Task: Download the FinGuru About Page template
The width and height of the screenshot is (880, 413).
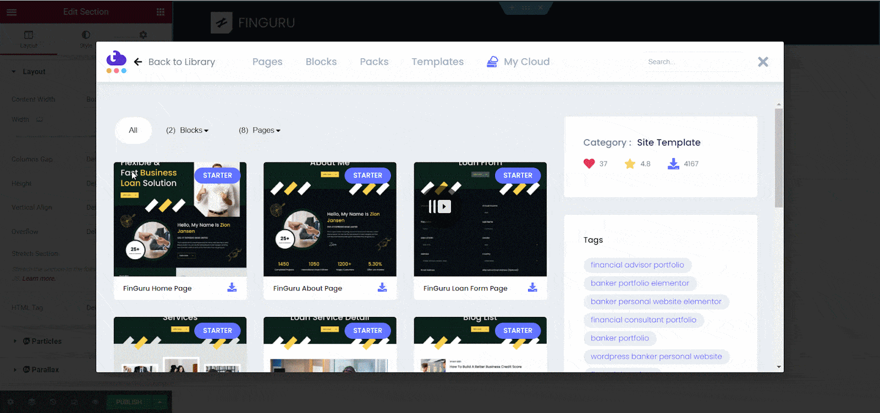Action: [x=382, y=287]
